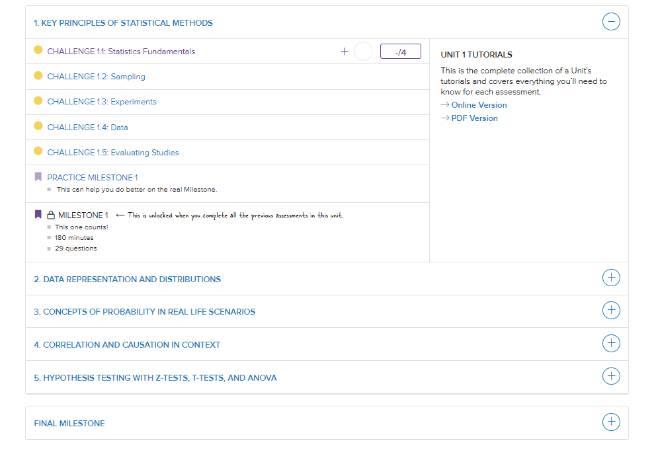Start Practice Milestone 1
This screenshot has width=656, height=458.
coord(93,178)
